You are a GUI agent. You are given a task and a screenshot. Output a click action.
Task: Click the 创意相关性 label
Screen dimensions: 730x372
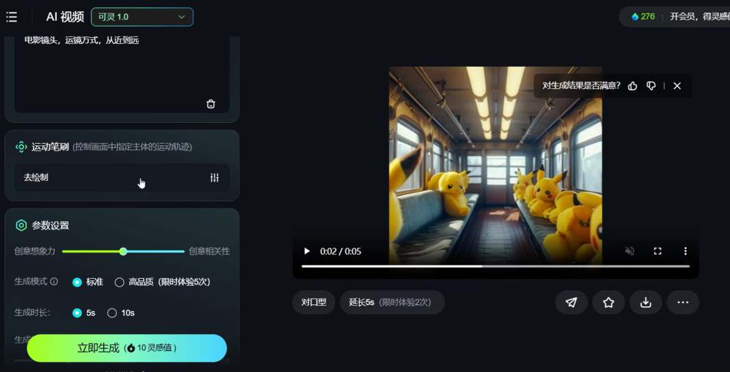coord(210,252)
